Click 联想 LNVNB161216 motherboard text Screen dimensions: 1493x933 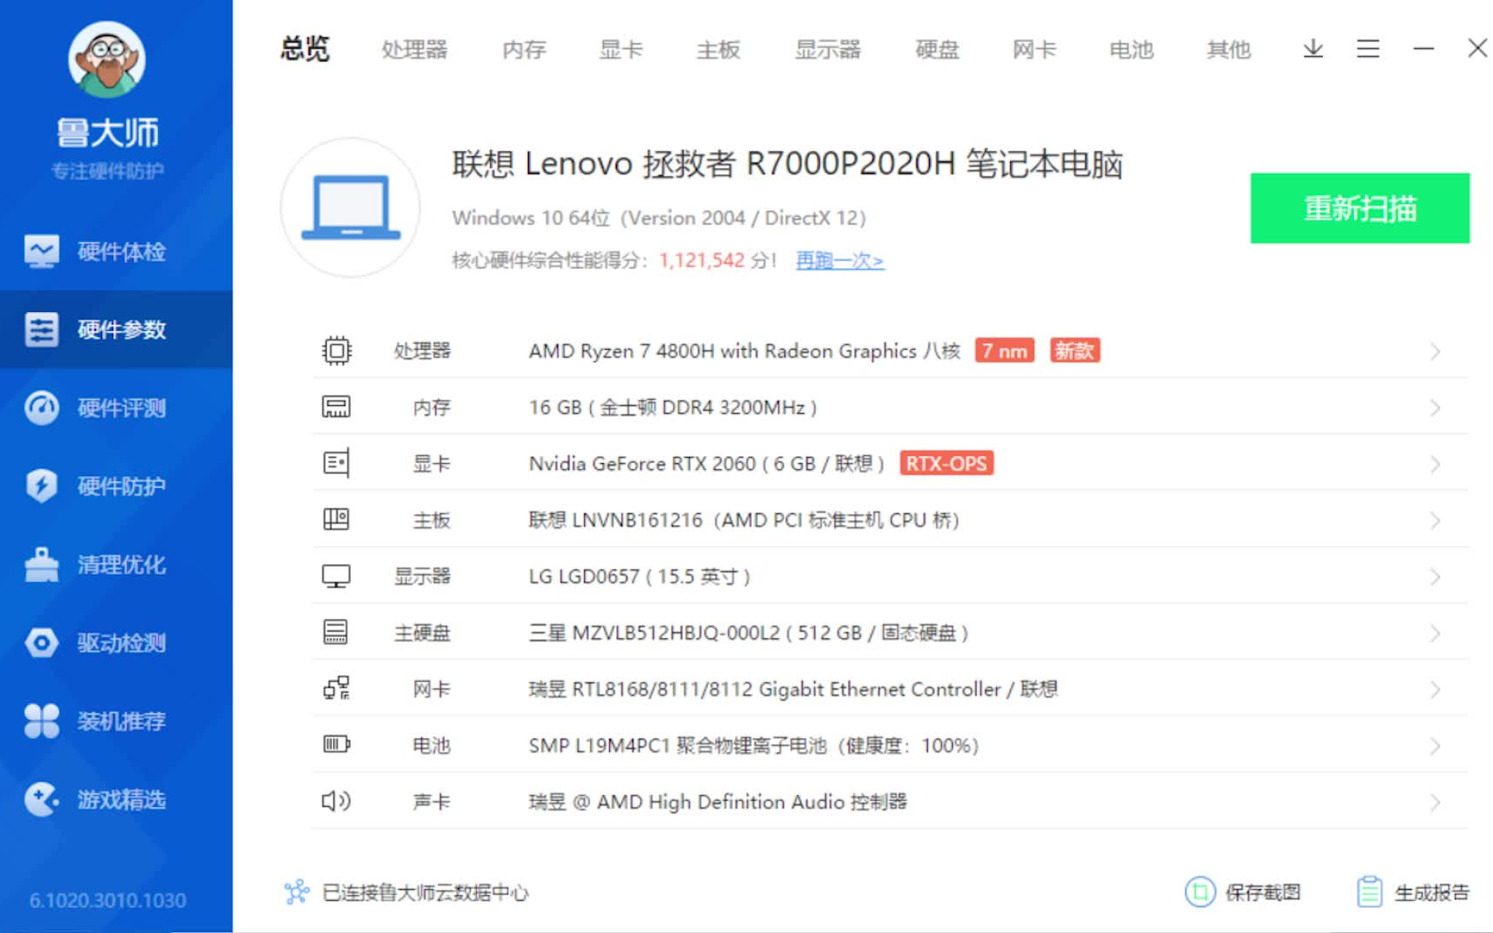click(744, 520)
